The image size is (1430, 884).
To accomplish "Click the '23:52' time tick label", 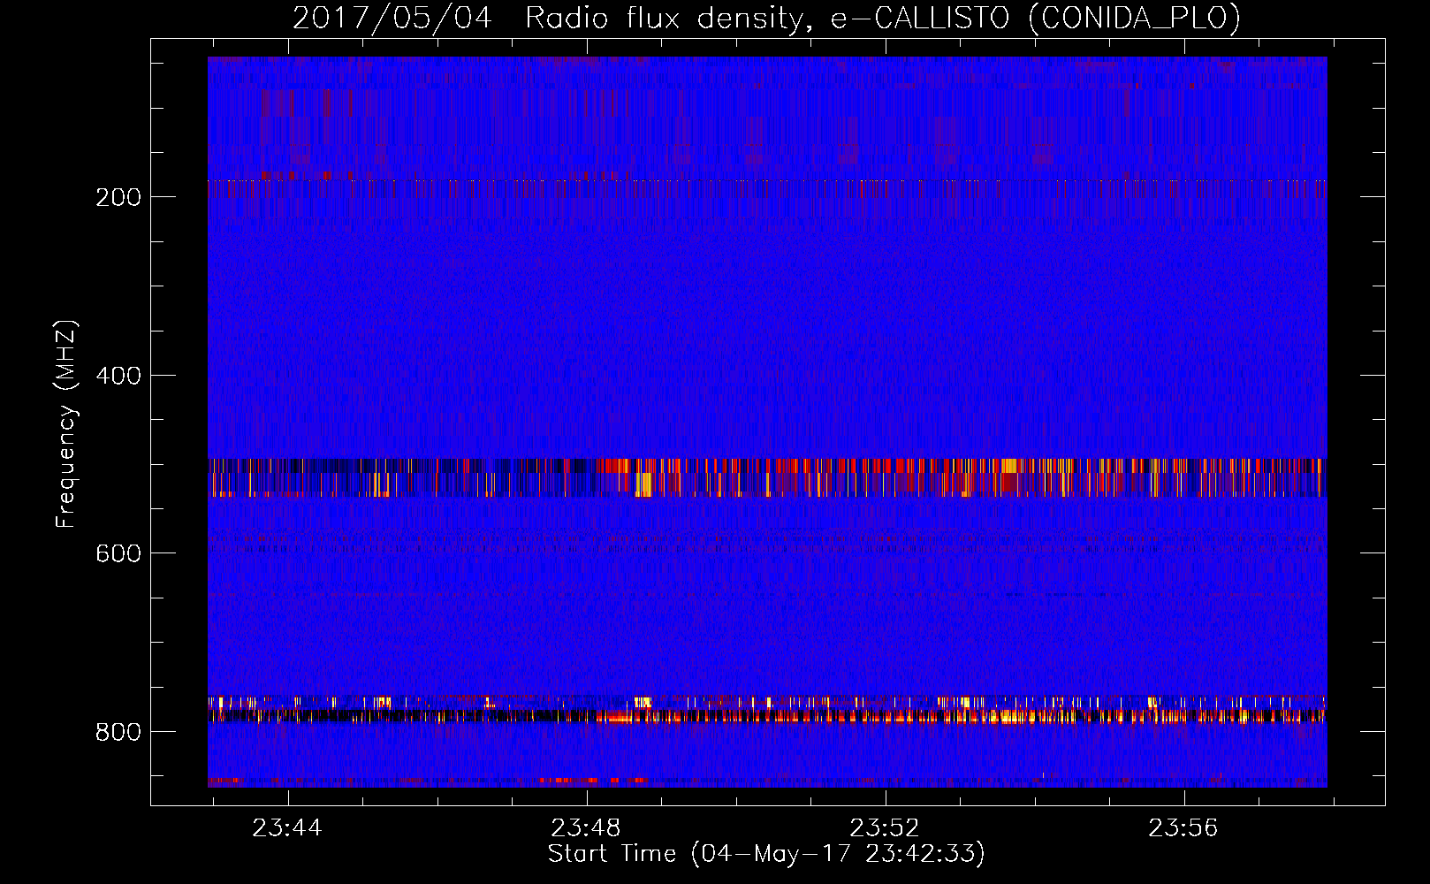I will (x=884, y=828).
